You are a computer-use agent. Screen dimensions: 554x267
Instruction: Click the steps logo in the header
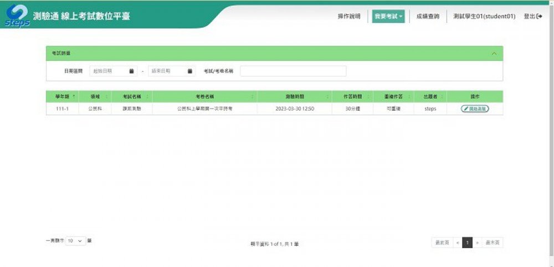17,15
